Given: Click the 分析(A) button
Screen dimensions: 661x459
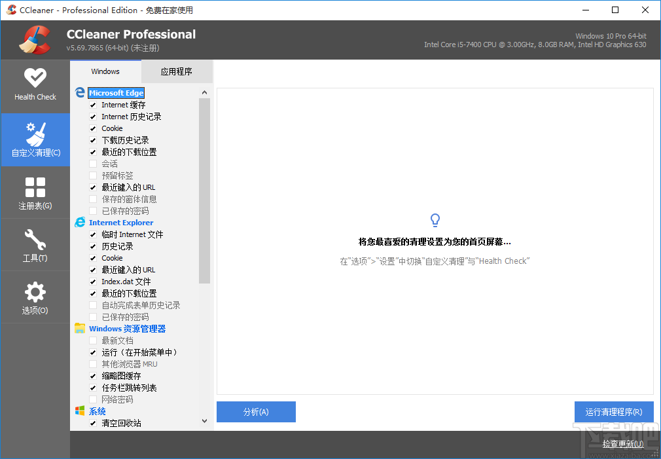Looking at the screenshot, I should point(256,411).
